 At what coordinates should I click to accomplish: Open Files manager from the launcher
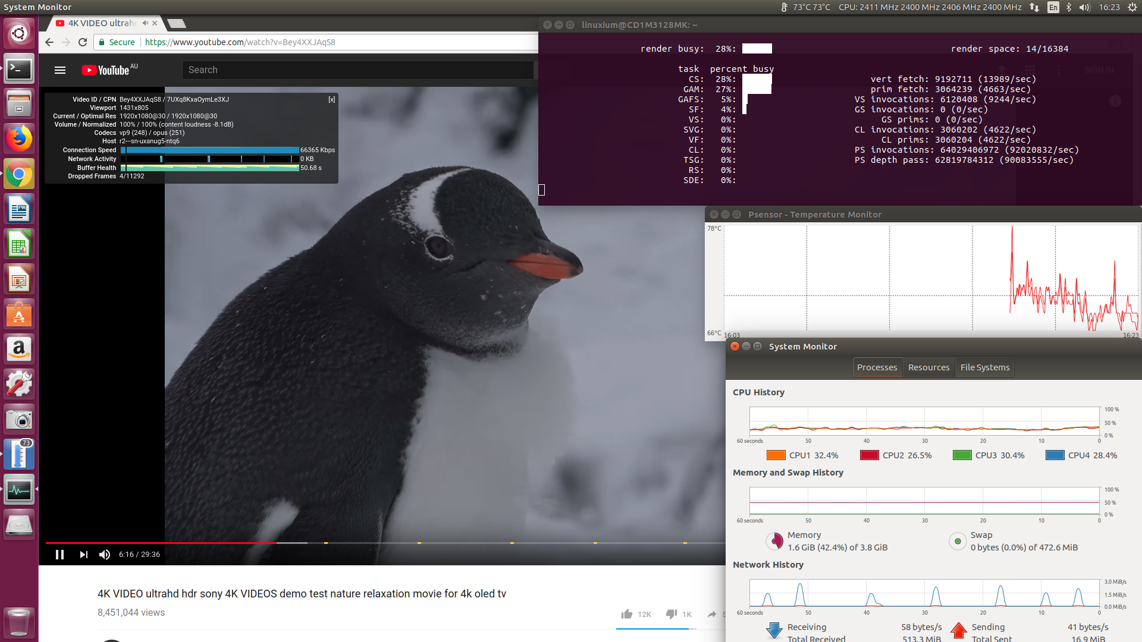(19, 104)
